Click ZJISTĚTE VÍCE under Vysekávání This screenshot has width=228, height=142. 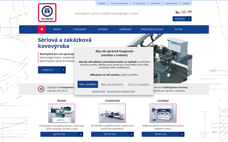112,134
